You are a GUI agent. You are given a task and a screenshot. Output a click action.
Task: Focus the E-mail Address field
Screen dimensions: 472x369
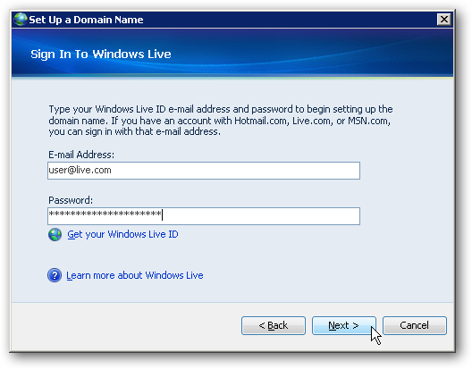pyautogui.click(x=204, y=171)
